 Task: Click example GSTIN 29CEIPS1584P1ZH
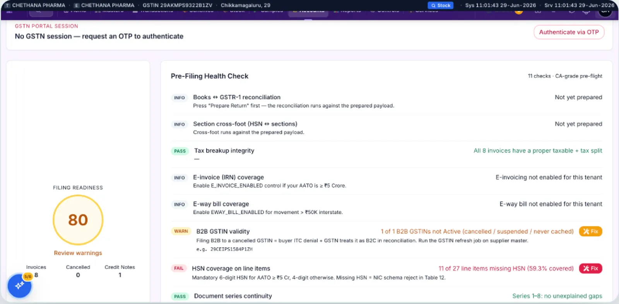231,249
